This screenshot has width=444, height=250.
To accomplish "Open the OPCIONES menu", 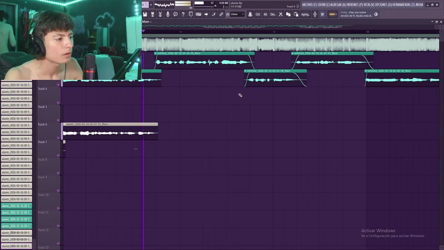I will pyautogui.click(x=383, y=5).
